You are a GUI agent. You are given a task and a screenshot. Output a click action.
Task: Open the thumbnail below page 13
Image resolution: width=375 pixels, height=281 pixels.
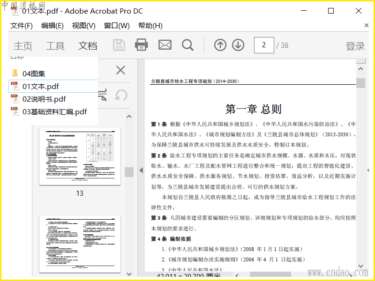[x=80, y=244]
